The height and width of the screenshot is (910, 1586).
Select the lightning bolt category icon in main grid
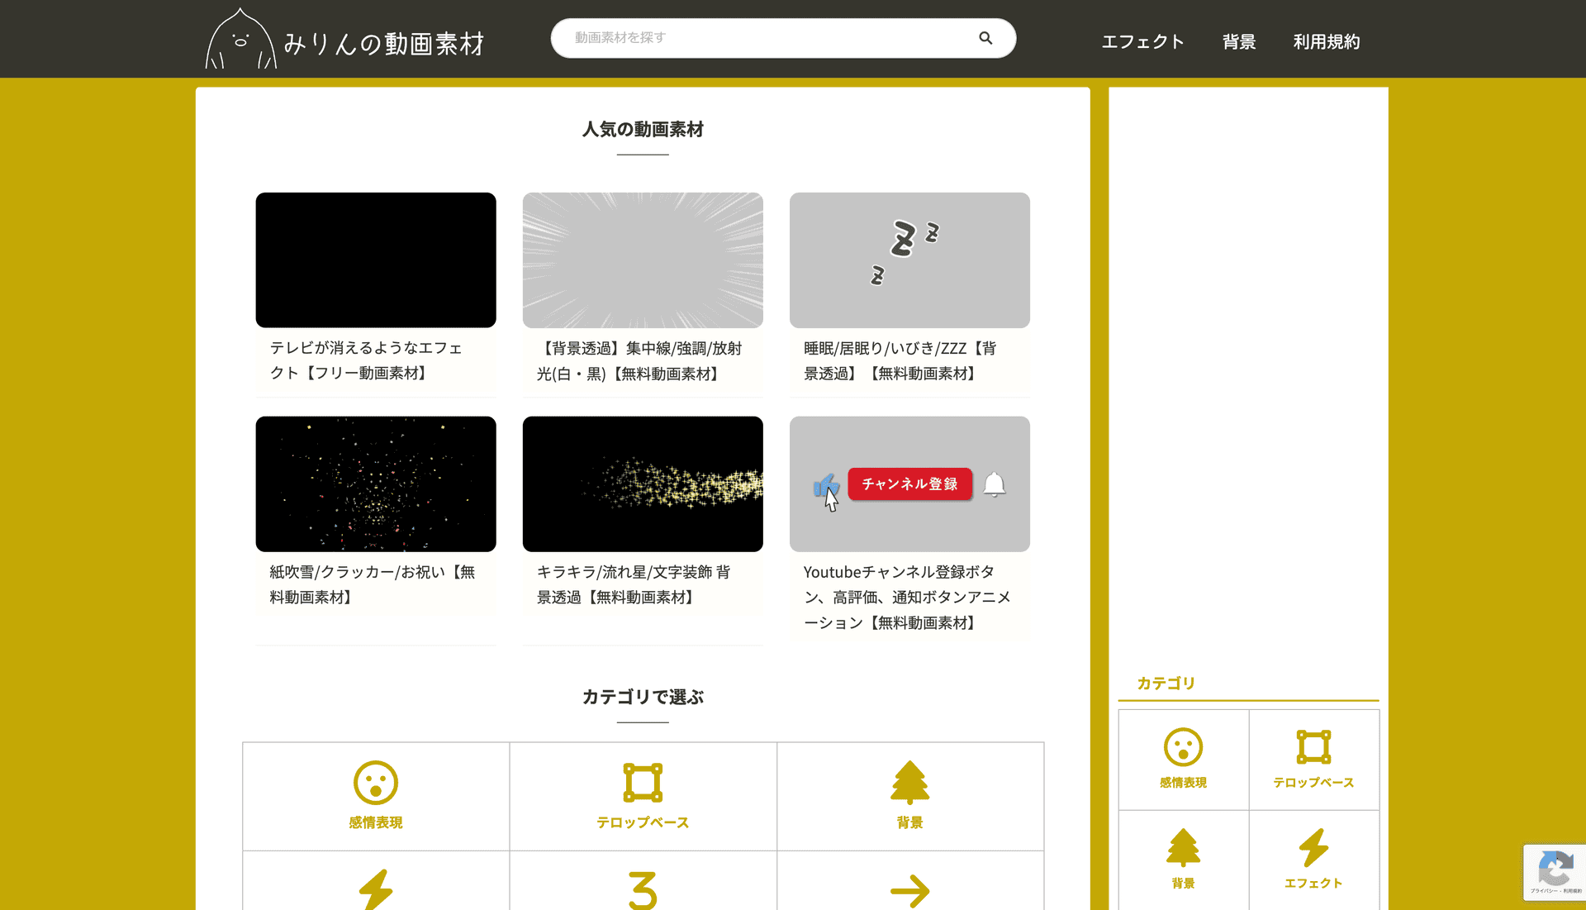click(x=376, y=889)
